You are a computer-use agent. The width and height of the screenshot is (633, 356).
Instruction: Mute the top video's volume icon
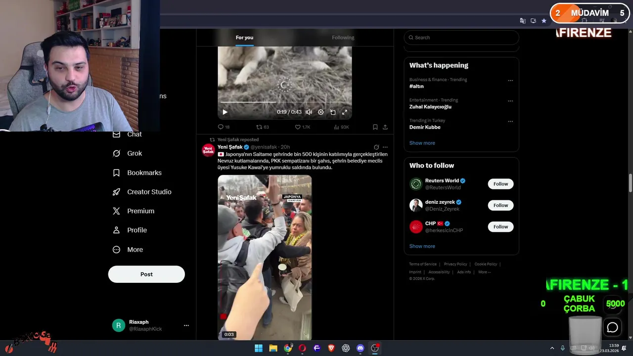[309, 112]
